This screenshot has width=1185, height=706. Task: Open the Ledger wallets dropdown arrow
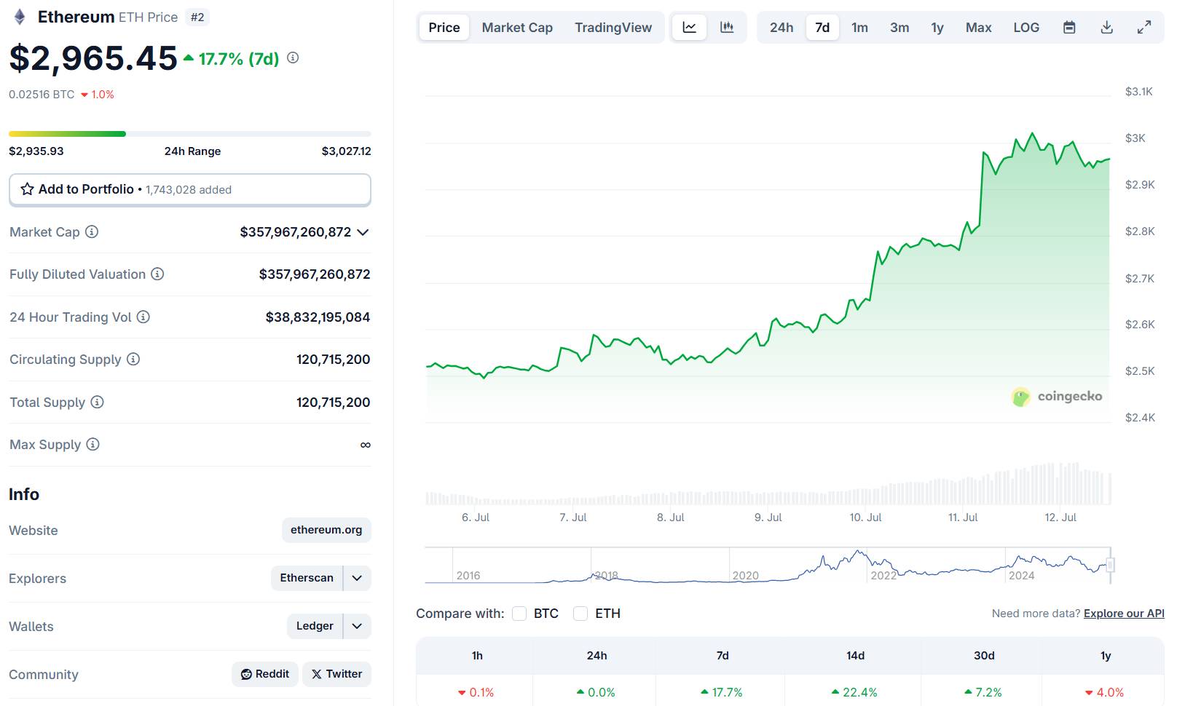click(x=357, y=626)
